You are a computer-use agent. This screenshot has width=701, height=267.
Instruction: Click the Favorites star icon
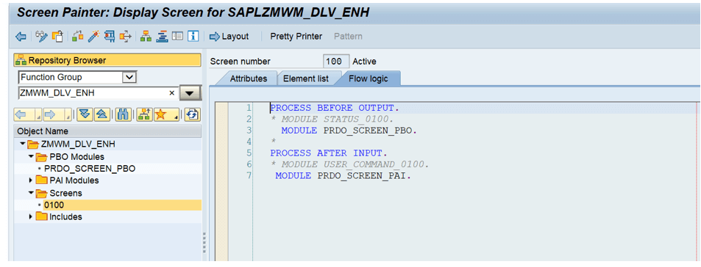pyautogui.click(x=161, y=115)
